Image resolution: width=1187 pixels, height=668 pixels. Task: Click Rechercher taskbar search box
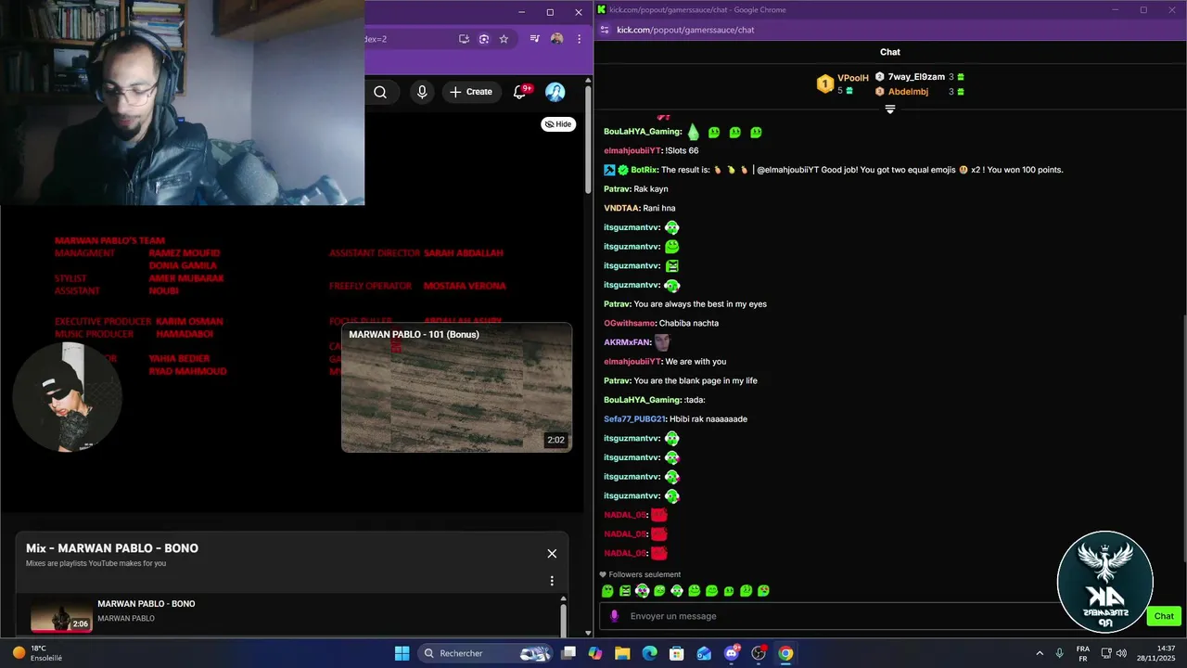pos(486,653)
